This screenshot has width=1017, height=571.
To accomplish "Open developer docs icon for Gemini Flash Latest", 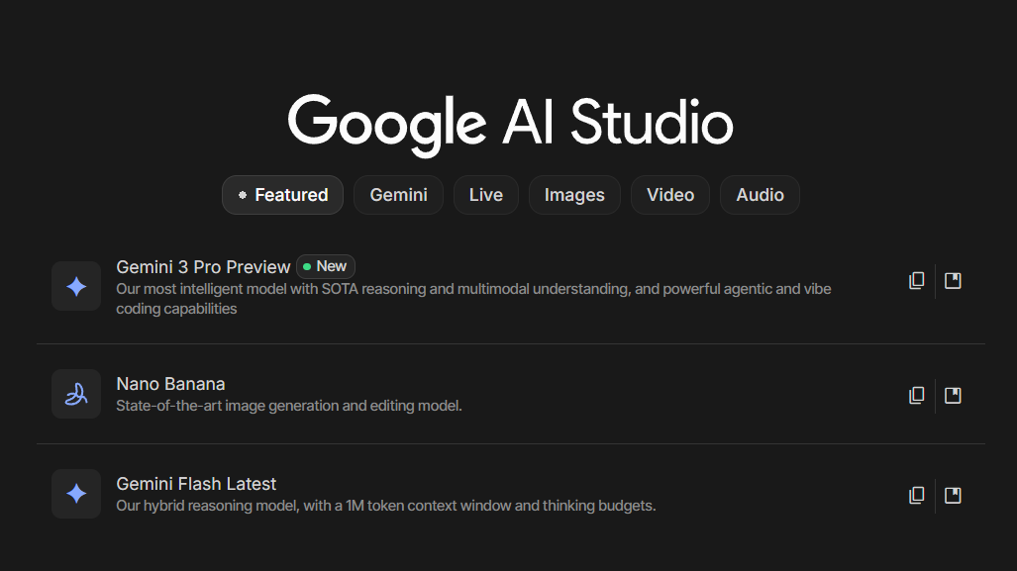I will pos(953,495).
